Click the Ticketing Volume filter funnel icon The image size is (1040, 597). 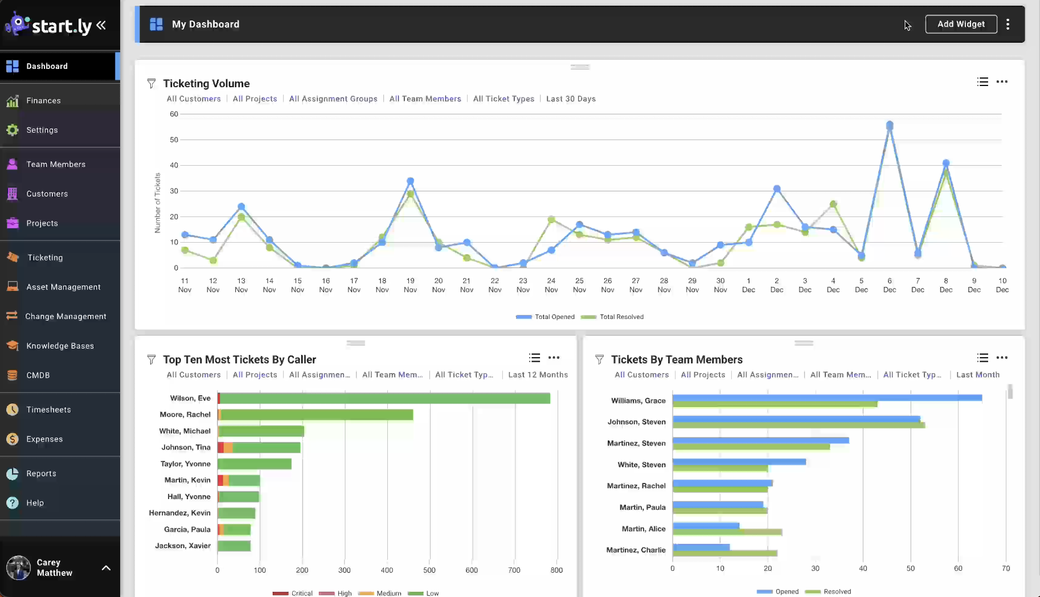tap(151, 84)
